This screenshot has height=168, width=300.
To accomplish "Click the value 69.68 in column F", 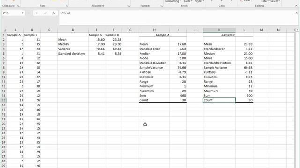I will (x=113, y=49).
